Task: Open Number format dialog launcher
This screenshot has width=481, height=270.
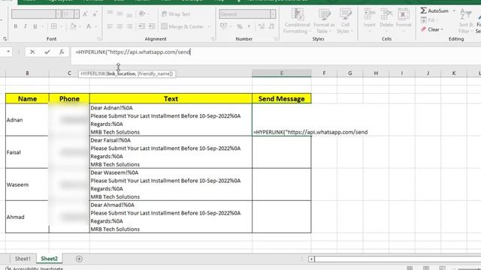Action: click(x=276, y=39)
